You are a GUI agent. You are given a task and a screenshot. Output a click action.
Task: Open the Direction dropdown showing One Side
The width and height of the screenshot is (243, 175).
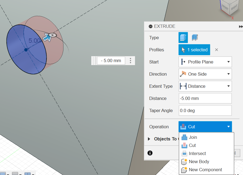205,74
